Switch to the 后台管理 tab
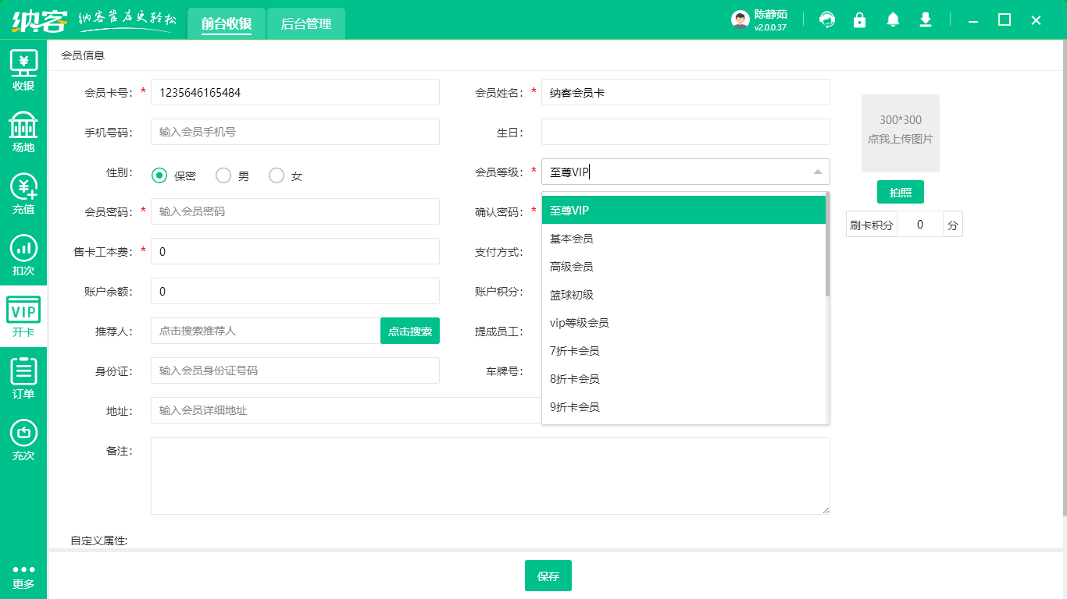The image size is (1067, 599). [x=306, y=24]
